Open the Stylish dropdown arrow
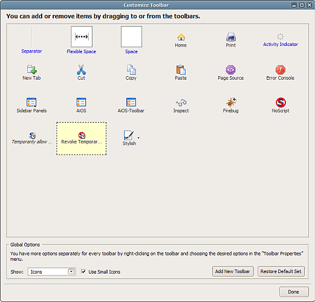Image resolution: width=315 pixels, height=302 pixels. pos(138,138)
